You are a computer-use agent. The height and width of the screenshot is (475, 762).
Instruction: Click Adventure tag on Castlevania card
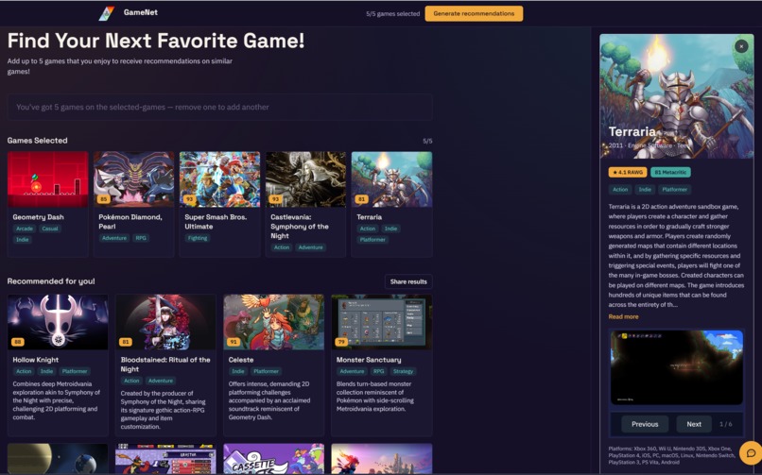click(x=310, y=247)
